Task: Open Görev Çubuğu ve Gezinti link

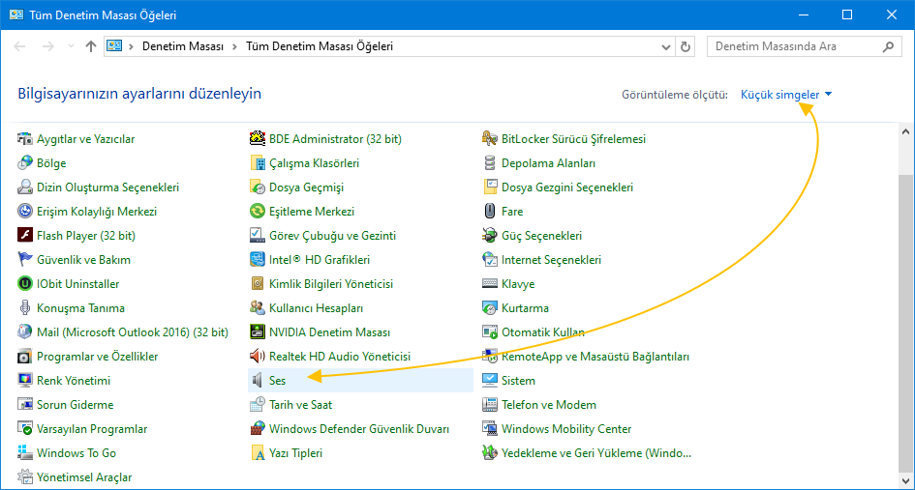Action: [333, 236]
